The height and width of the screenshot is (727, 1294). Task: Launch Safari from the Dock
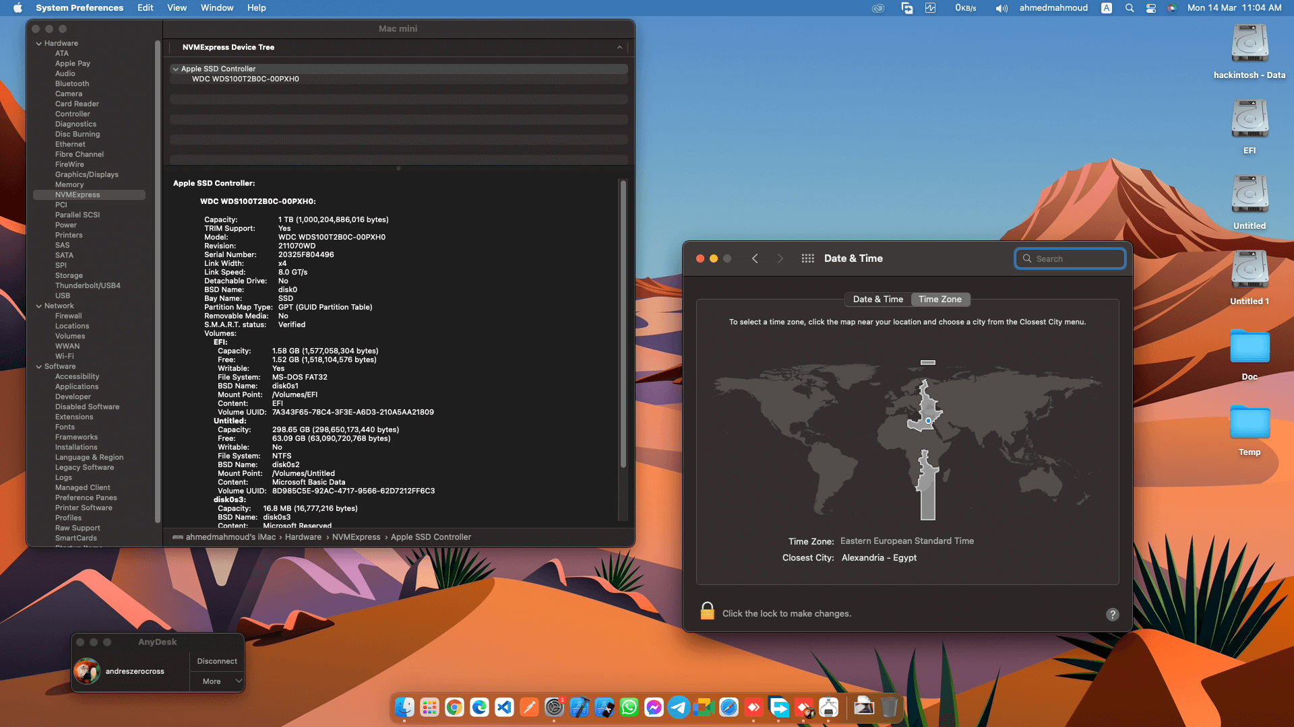(729, 707)
